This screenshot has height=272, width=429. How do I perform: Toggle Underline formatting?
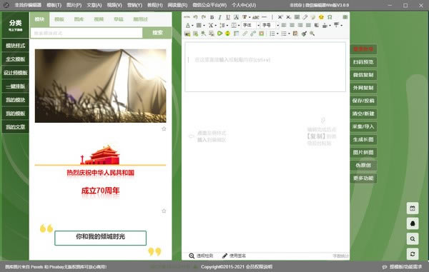(x=228, y=17)
